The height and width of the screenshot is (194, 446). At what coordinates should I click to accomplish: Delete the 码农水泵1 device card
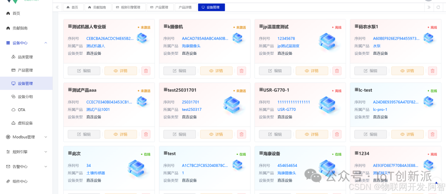[x=433, y=71]
